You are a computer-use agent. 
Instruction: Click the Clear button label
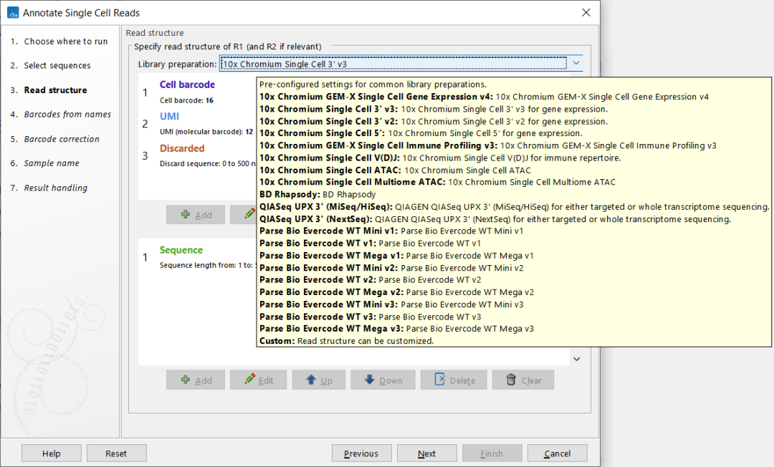pyautogui.click(x=532, y=380)
